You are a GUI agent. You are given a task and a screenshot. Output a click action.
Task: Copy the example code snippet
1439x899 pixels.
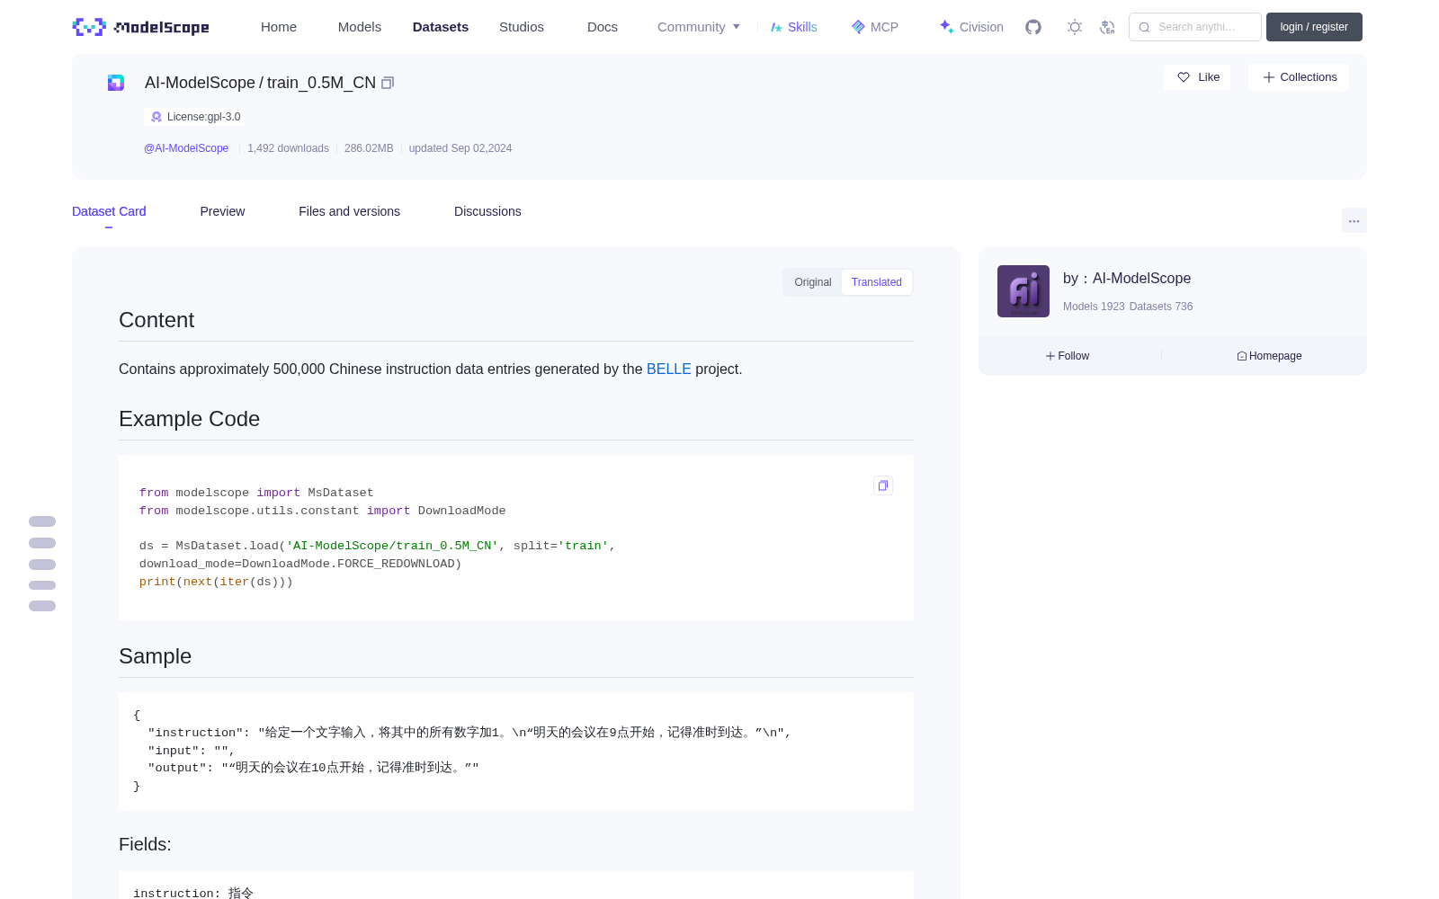coord(883,485)
